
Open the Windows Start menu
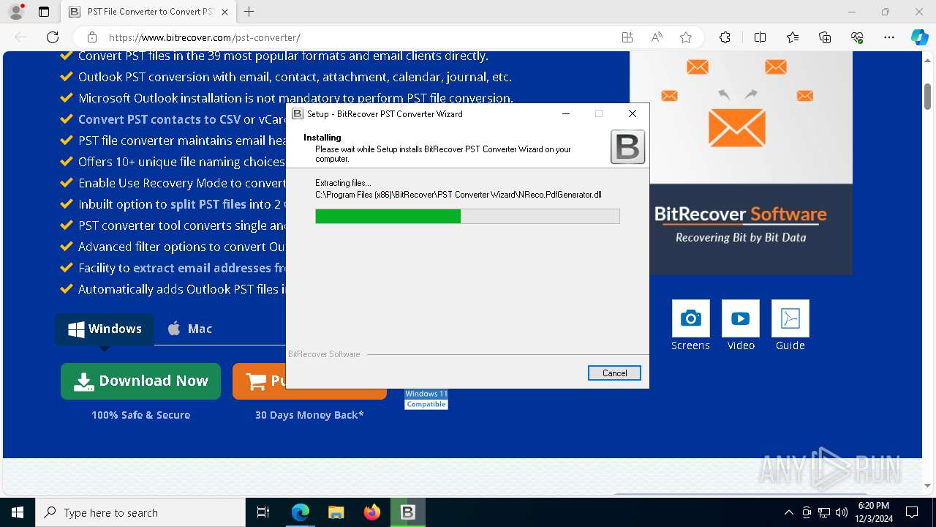[18, 512]
